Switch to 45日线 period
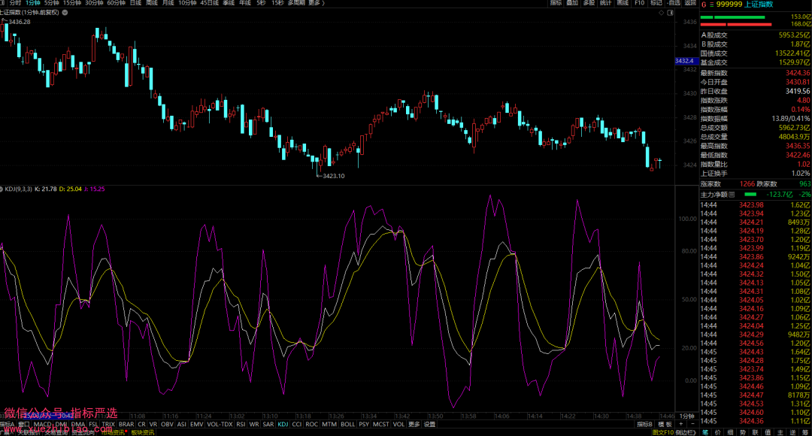812x436 pixels. click(209, 2)
